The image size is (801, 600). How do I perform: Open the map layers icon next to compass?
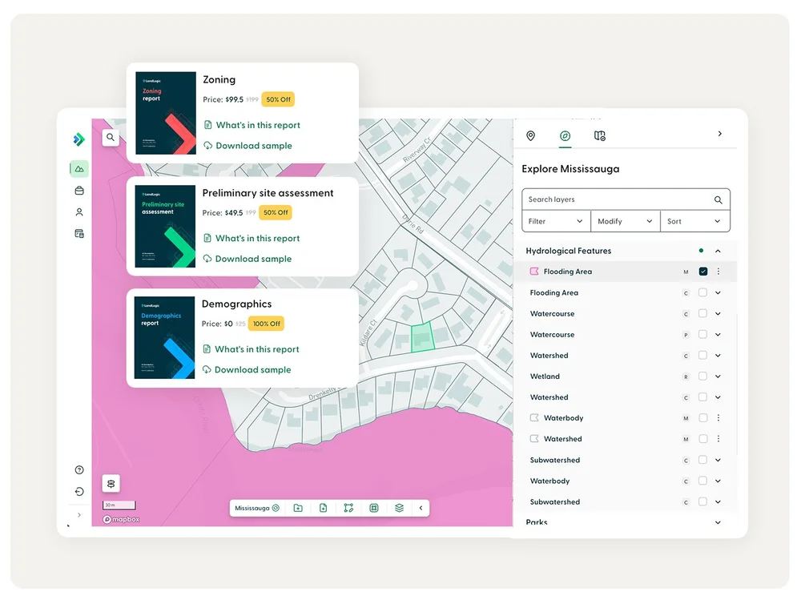pyautogui.click(x=599, y=136)
